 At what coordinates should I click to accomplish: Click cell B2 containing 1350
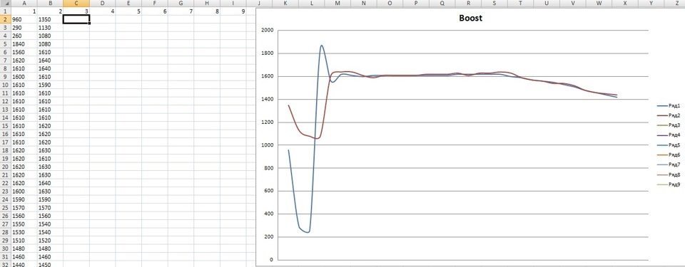coord(50,19)
